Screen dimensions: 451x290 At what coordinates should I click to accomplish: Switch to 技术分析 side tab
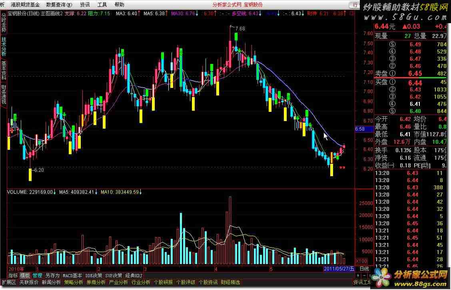click(x=4, y=47)
